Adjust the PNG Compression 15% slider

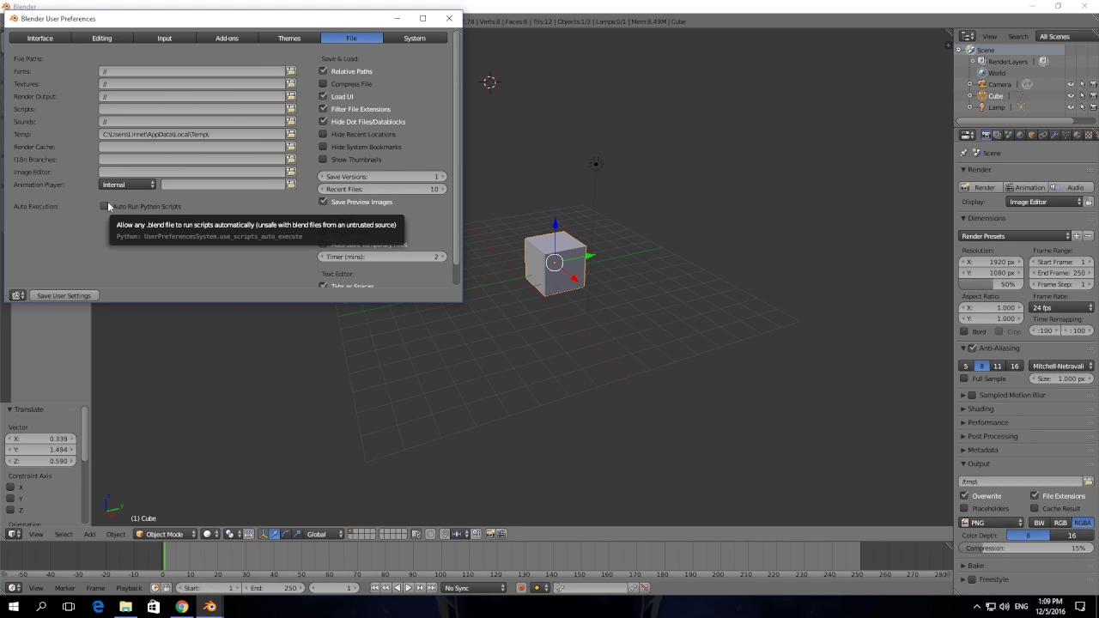click(1026, 548)
